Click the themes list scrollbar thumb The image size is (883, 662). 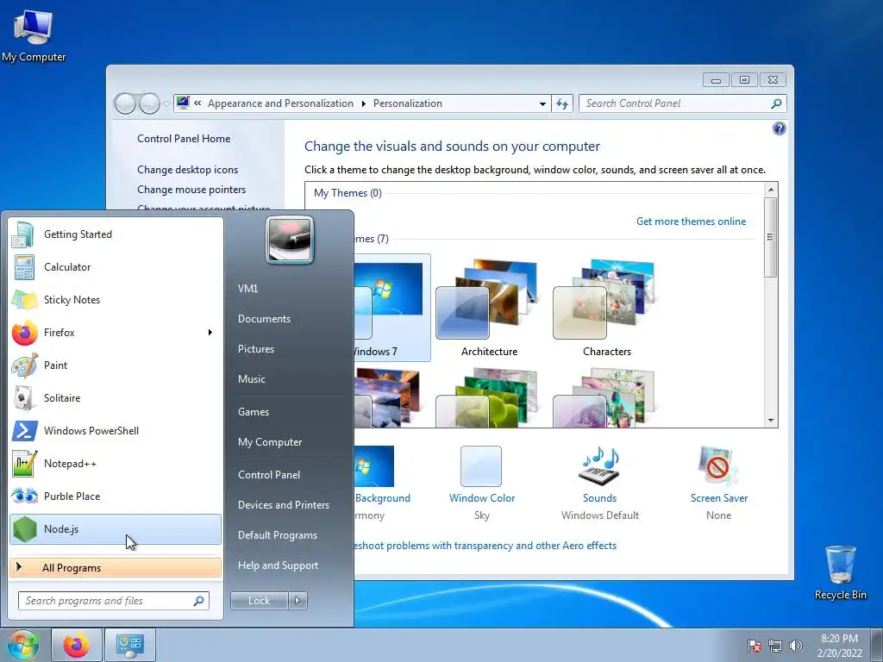click(771, 238)
